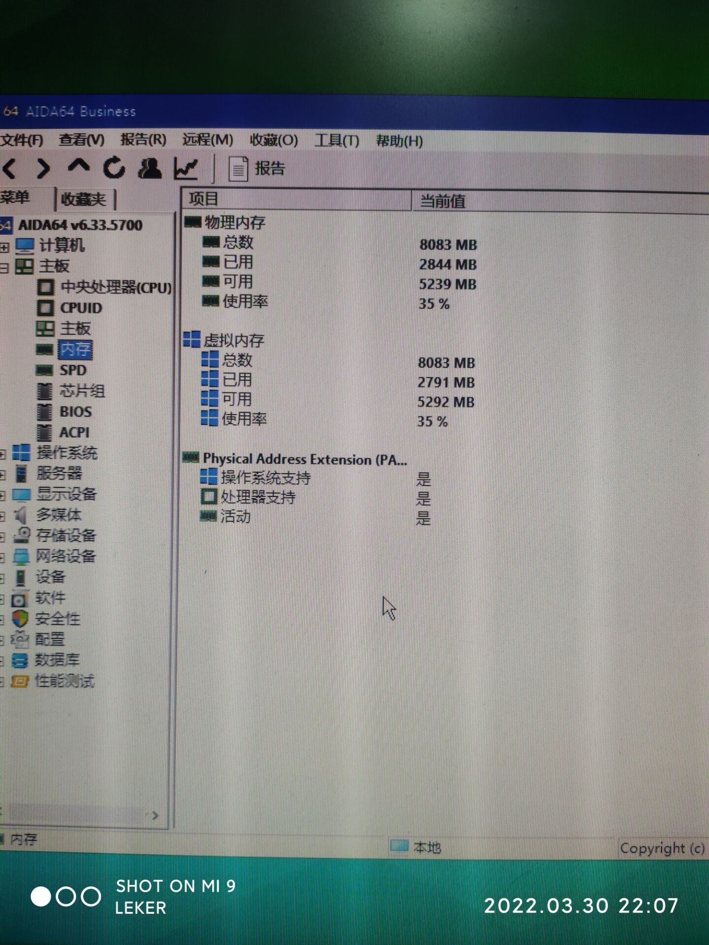The height and width of the screenshot is (945, 709).
Task: Select the ACPI tree item
Action: point(74,433)
